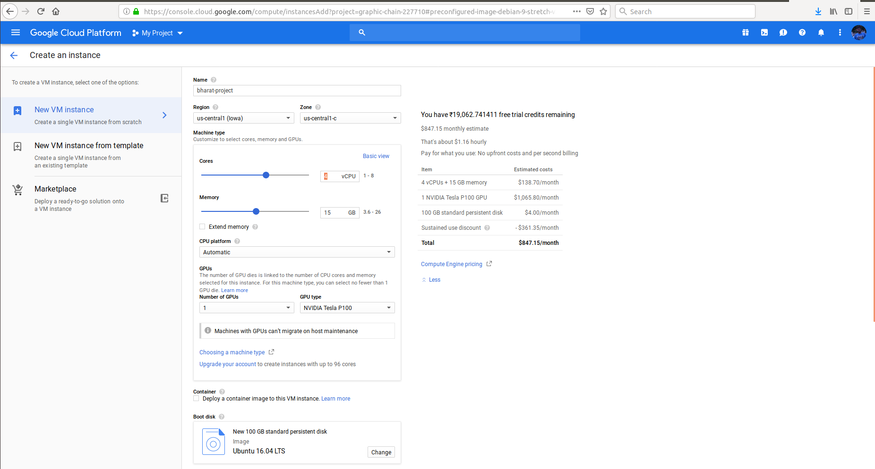Click the help icon next to Sustained use discount
Image resolution: width=875 pixels, height=469 pixels.
[487, 228]
